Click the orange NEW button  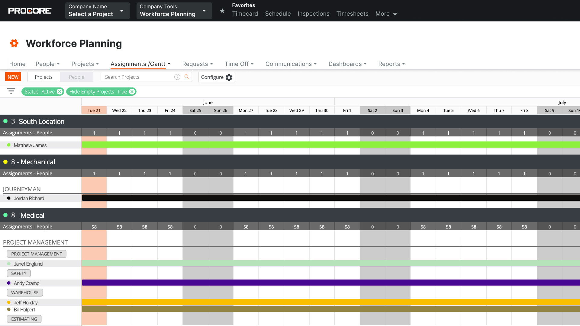pyautogui.click(x=13, y=77)
